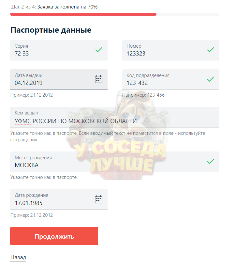Focus the Серия passport series input

pos(52,54)
